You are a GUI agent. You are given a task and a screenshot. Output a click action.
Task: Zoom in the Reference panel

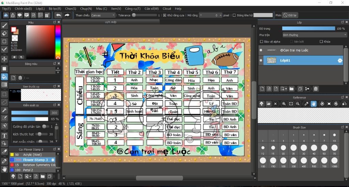pos(284,104)
